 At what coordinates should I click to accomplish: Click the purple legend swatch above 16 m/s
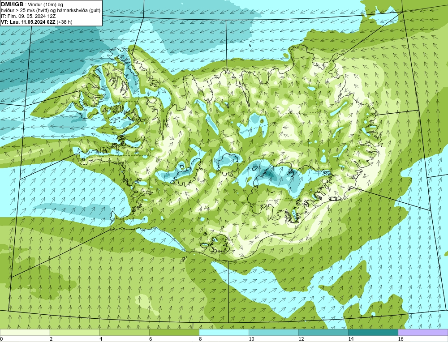[423, 332]
